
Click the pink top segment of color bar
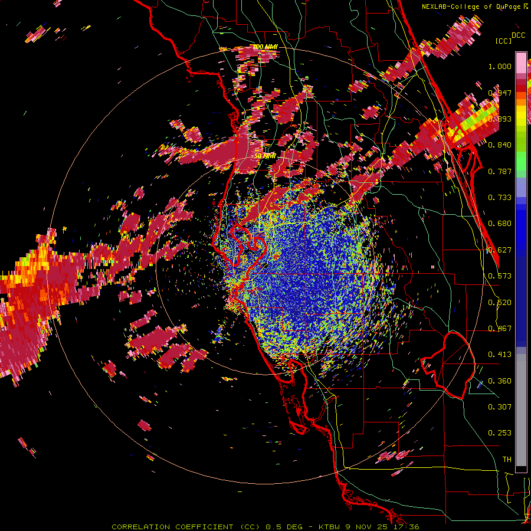click(521, 63)
